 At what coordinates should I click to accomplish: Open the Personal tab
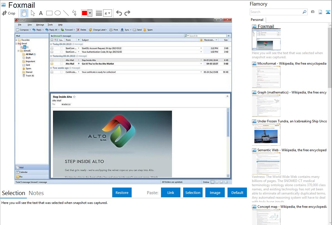coord(257,20)
